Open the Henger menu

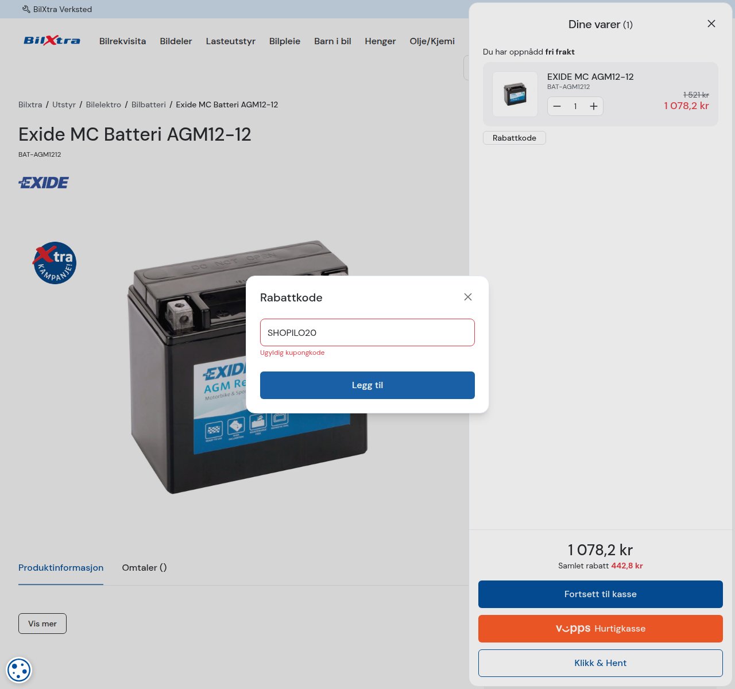pos(380,41)
